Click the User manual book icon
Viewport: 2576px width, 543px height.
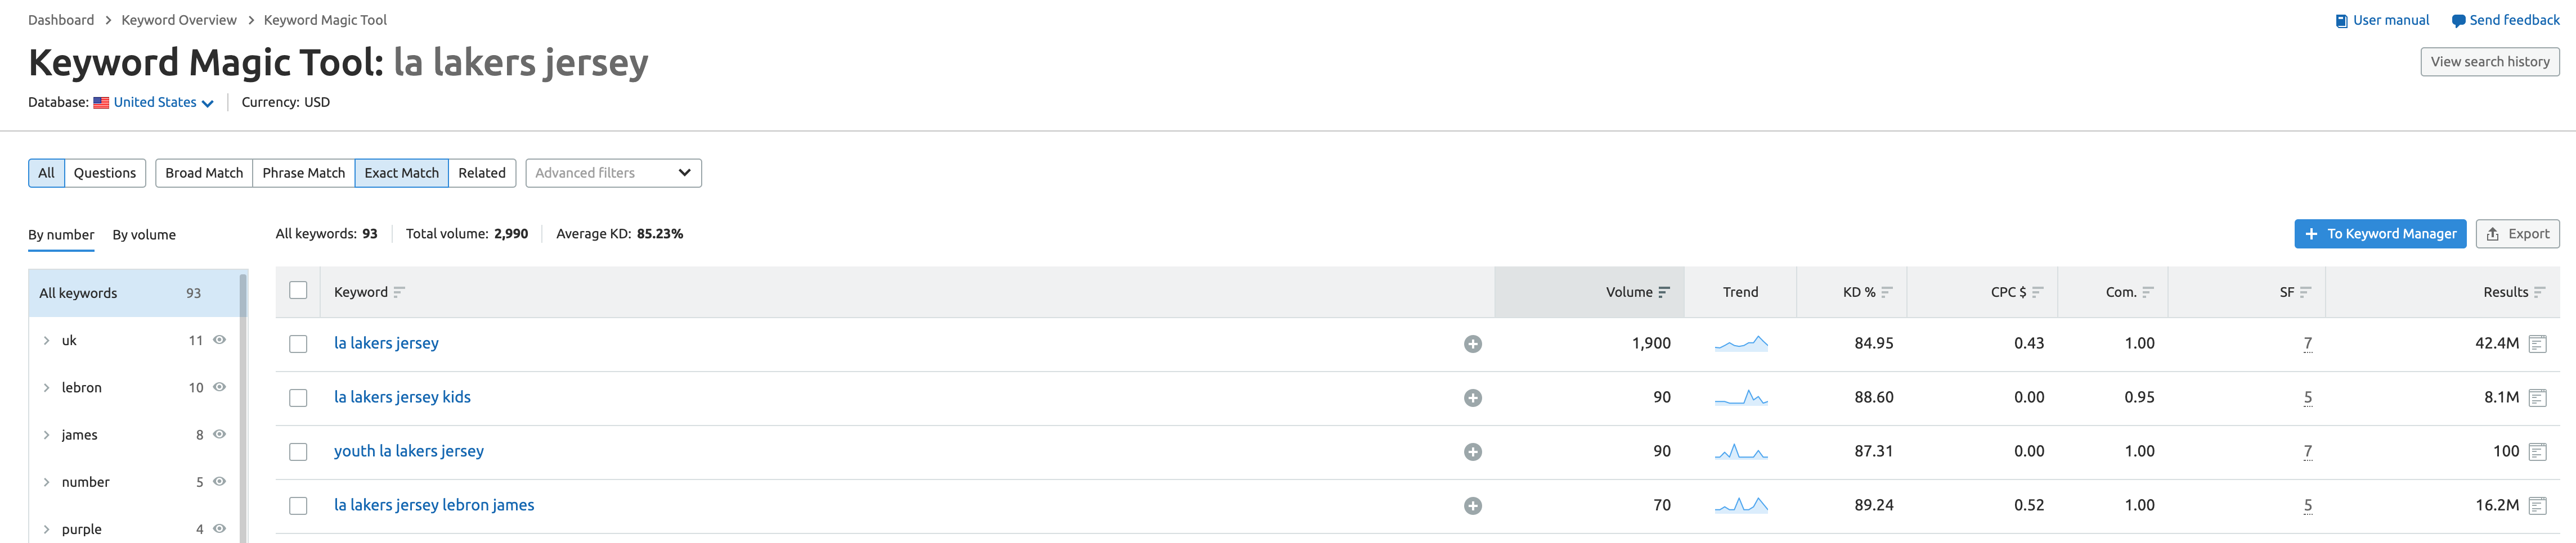[x=2341, y=21]
